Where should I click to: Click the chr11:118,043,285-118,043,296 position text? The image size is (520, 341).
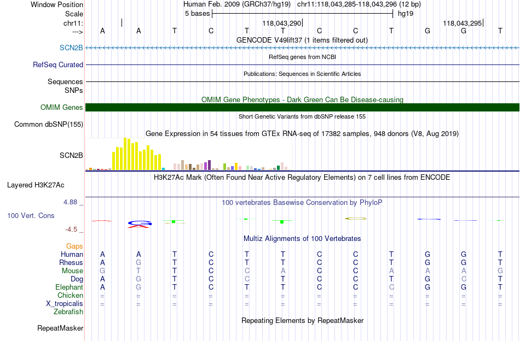pos(359,4)
